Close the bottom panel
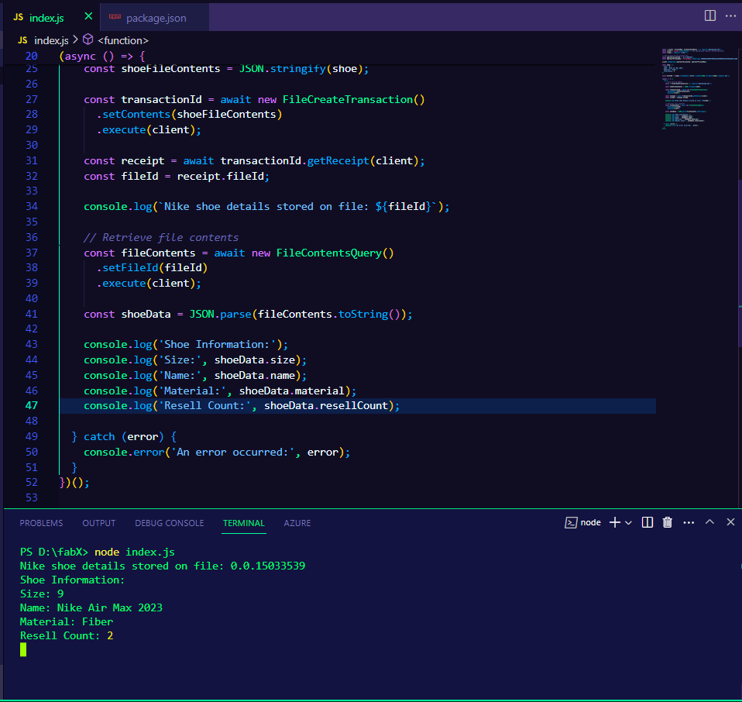This screenshot has width=742, height=702. (730, 522)
